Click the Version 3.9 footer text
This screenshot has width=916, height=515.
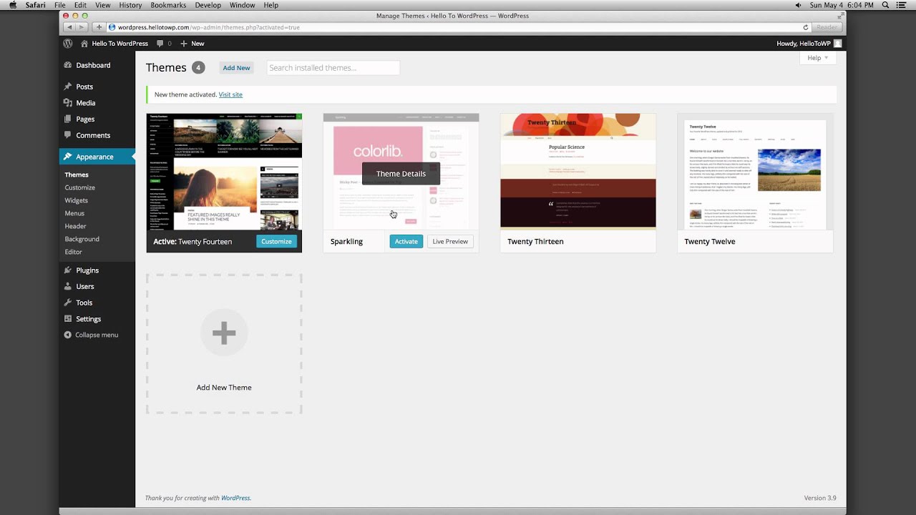pos(819,498)
